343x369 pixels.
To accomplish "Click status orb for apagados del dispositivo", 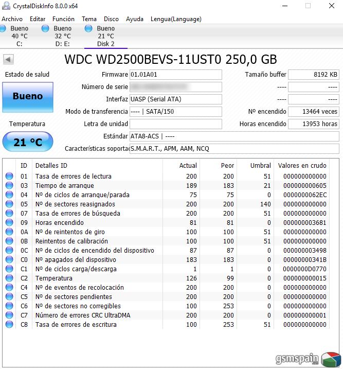I will (x=9, y=259).
